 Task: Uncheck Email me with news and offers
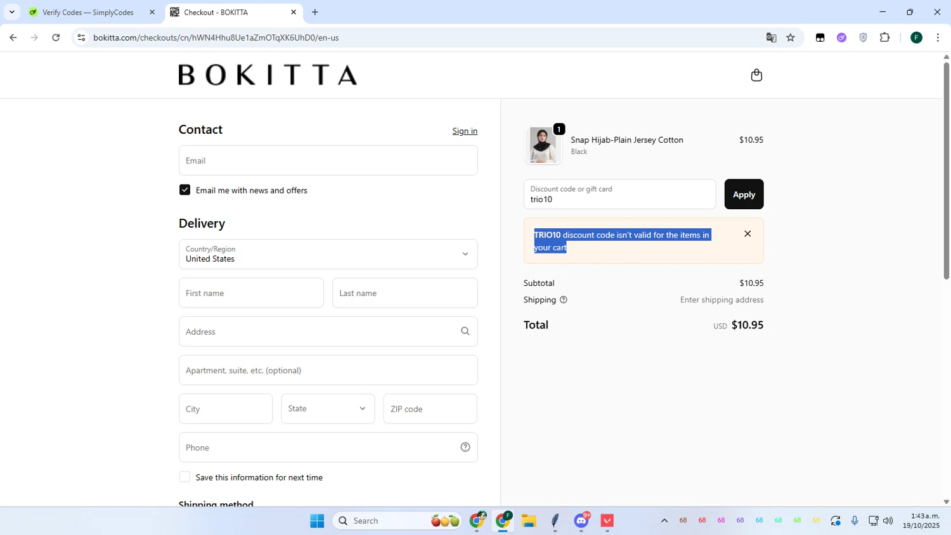coord(184,190)
